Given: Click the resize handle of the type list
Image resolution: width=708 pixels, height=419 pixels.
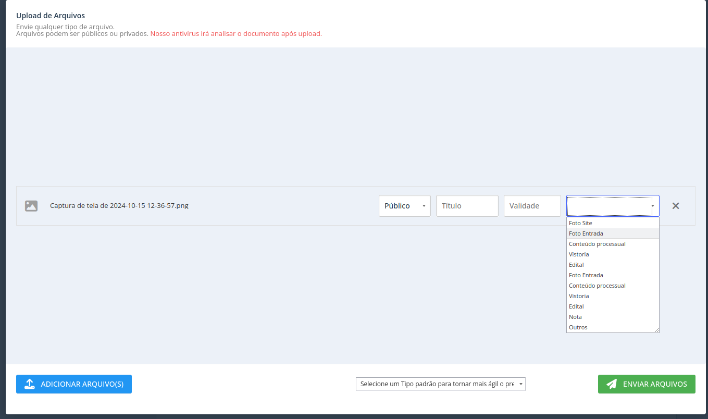Looking at the screenshot, I should click(x=656, y=330).
